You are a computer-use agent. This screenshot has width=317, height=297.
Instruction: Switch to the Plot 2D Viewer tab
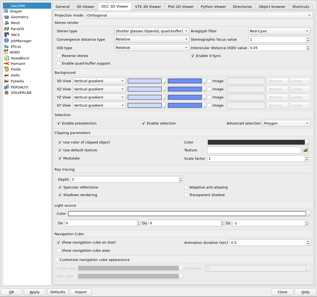(x=181, y=7)
